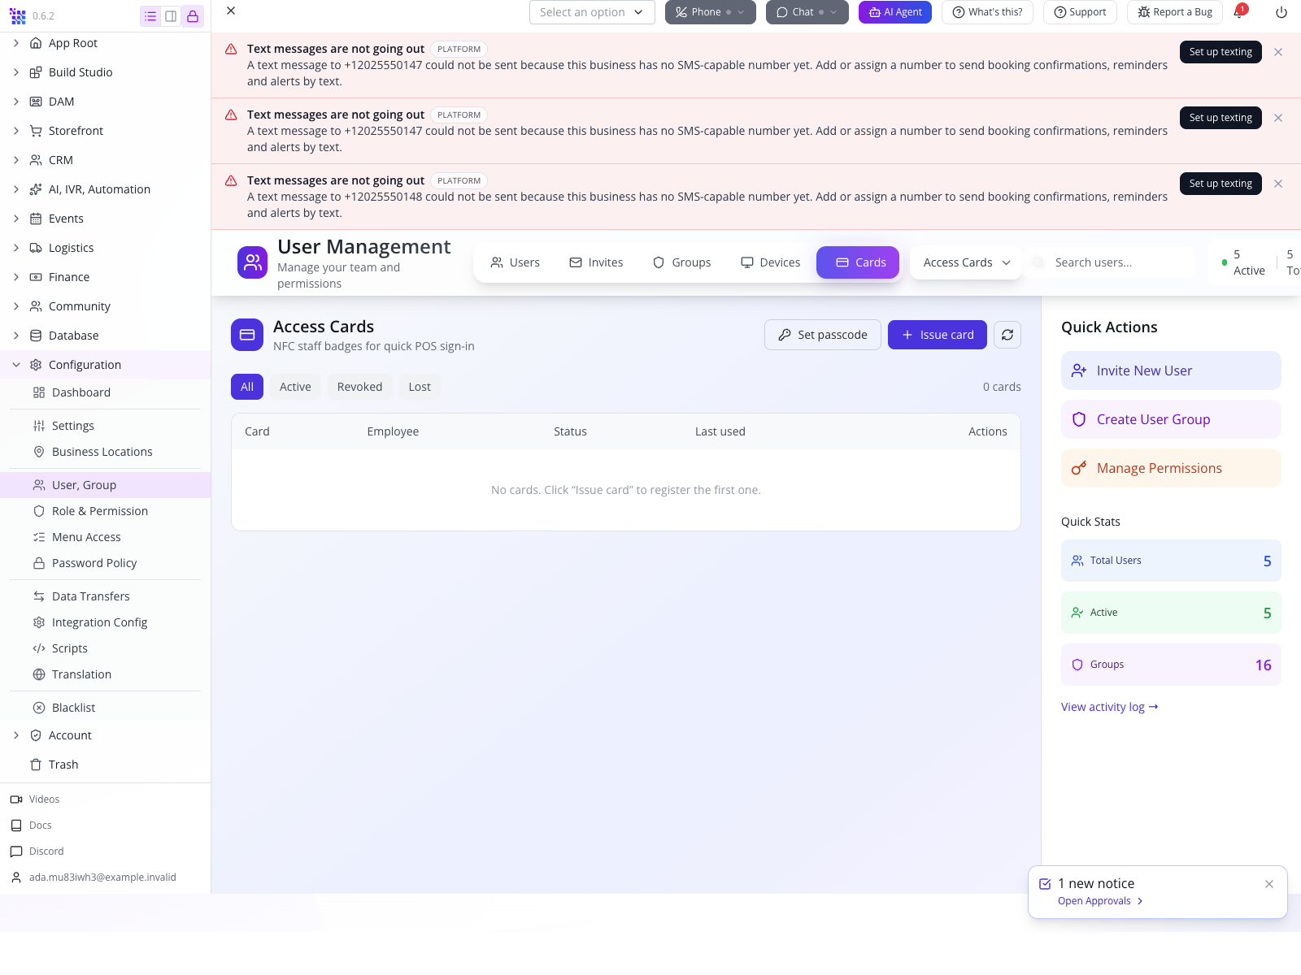Open the Access Cards dropdown

pyautogui.click(x=966, y=262)
